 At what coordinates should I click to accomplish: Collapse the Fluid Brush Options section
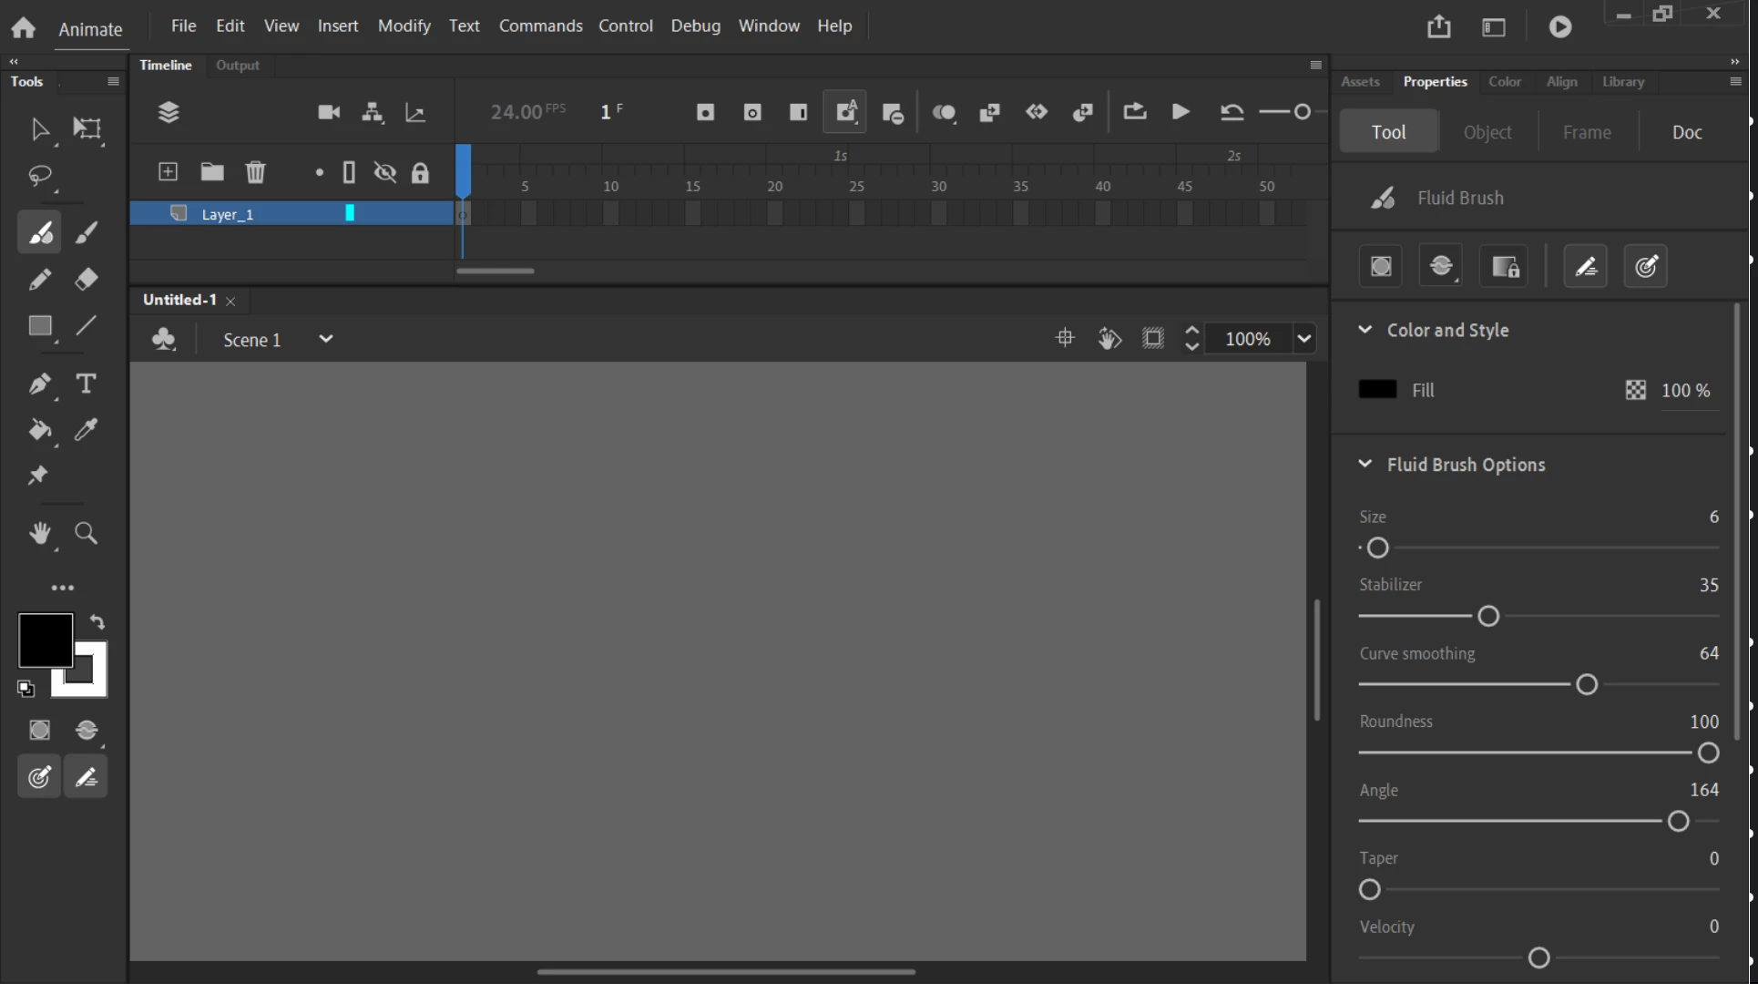pos(1364,465)
